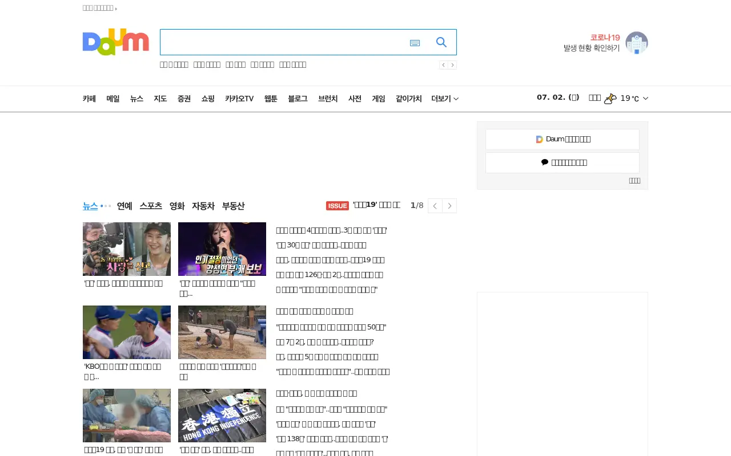Expand the 더보기 menu
Viewport: 731px width, 456px height.
445,99
